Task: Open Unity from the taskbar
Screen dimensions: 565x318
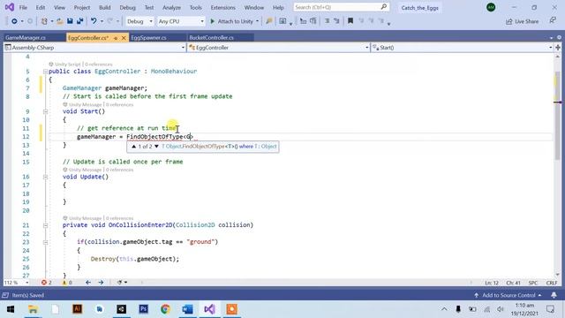Action: click(x=122, y=309)
